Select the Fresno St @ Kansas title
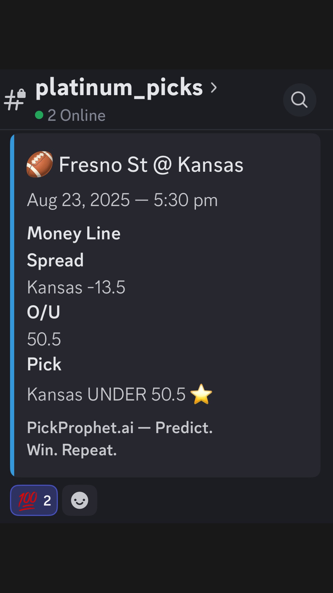Screen dimensions: 333x593 point(151,164)
